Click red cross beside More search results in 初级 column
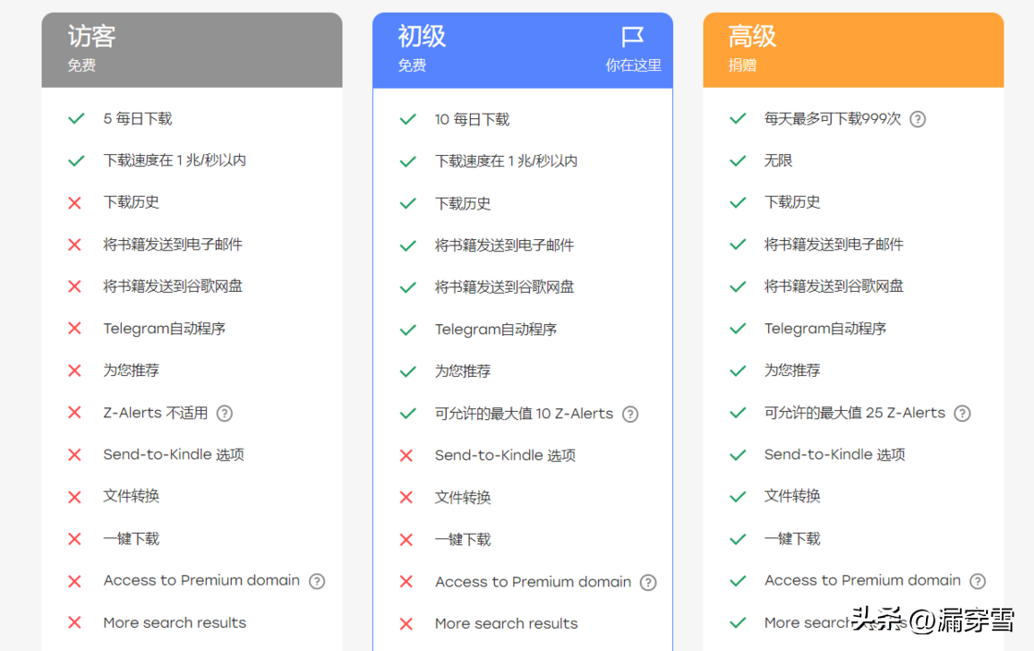Viewport: 1034px width, 651px height. pos(406,624)
